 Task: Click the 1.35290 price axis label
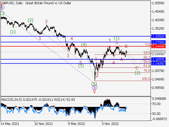[158, 29]
